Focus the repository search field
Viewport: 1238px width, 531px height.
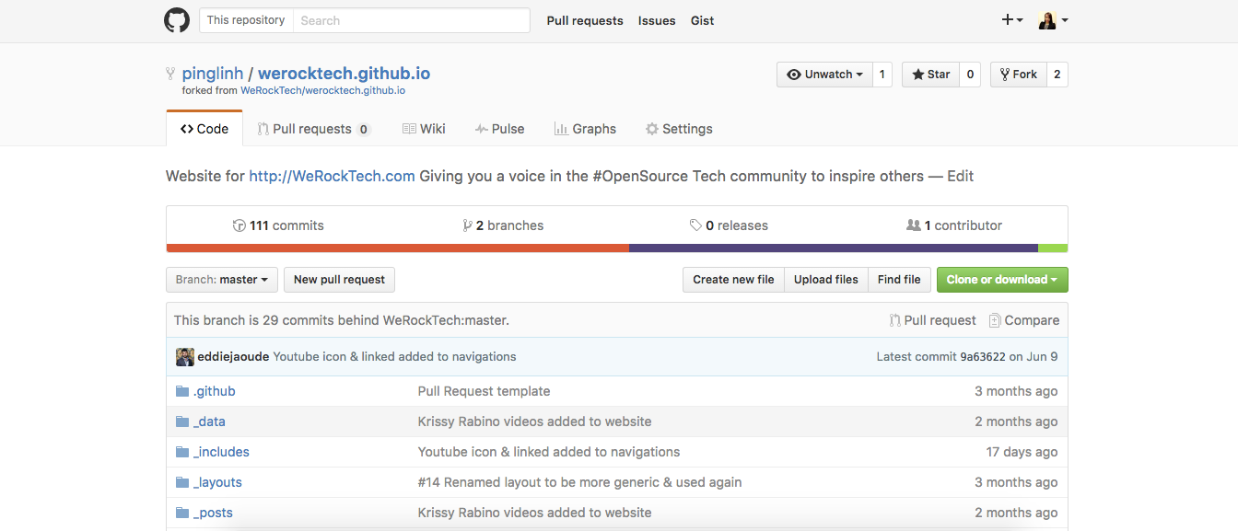pyautogui.click(x=411, y=20)
